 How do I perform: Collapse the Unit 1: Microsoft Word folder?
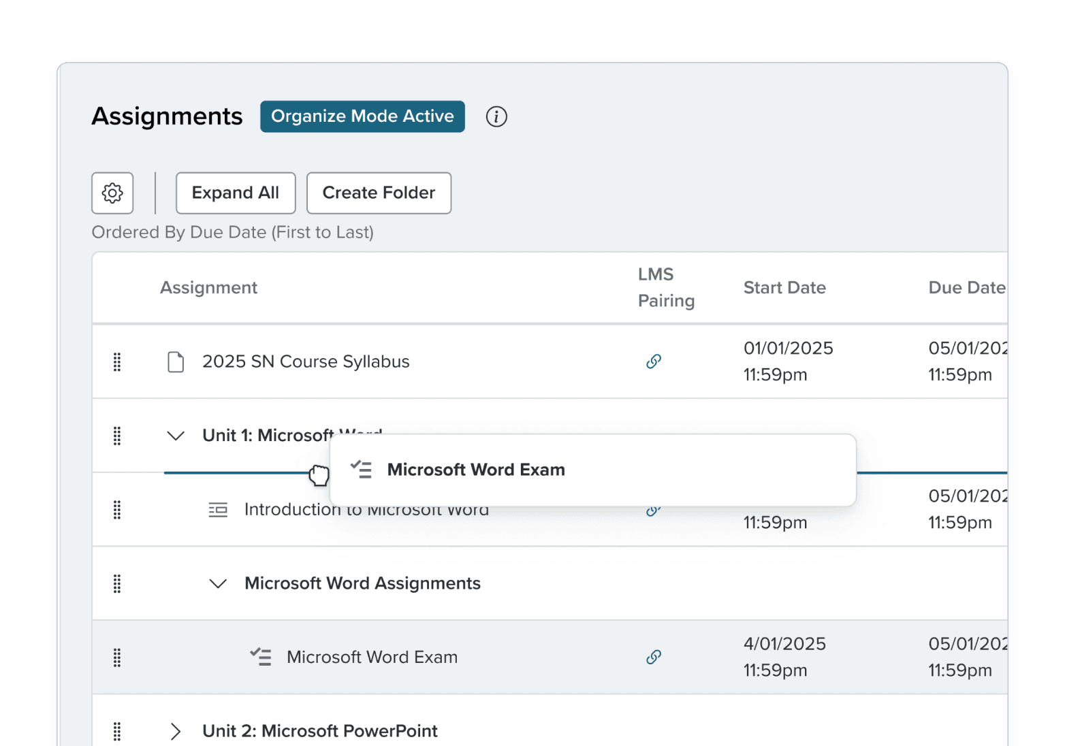pyautogui.click(x=176, y=436)
